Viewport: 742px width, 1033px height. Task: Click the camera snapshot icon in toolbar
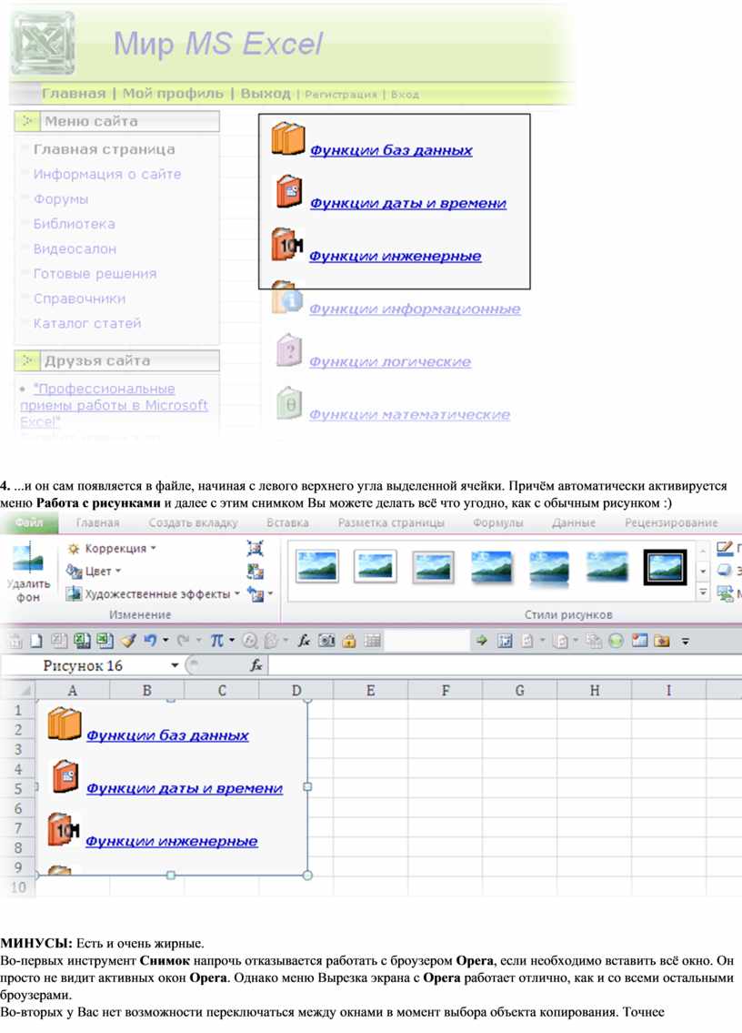[x=326, y=641]
